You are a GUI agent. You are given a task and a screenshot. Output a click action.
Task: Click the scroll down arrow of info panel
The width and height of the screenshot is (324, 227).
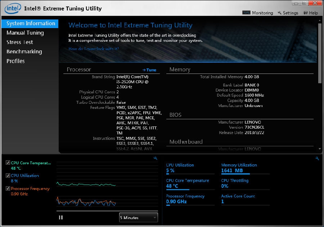(x=320, y=149)
